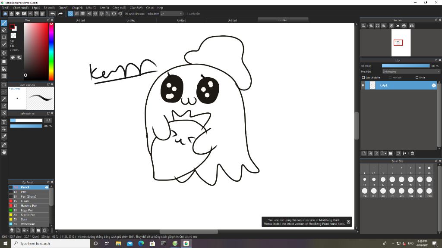Click the rainbow hue bar

[x=51, y=52]
